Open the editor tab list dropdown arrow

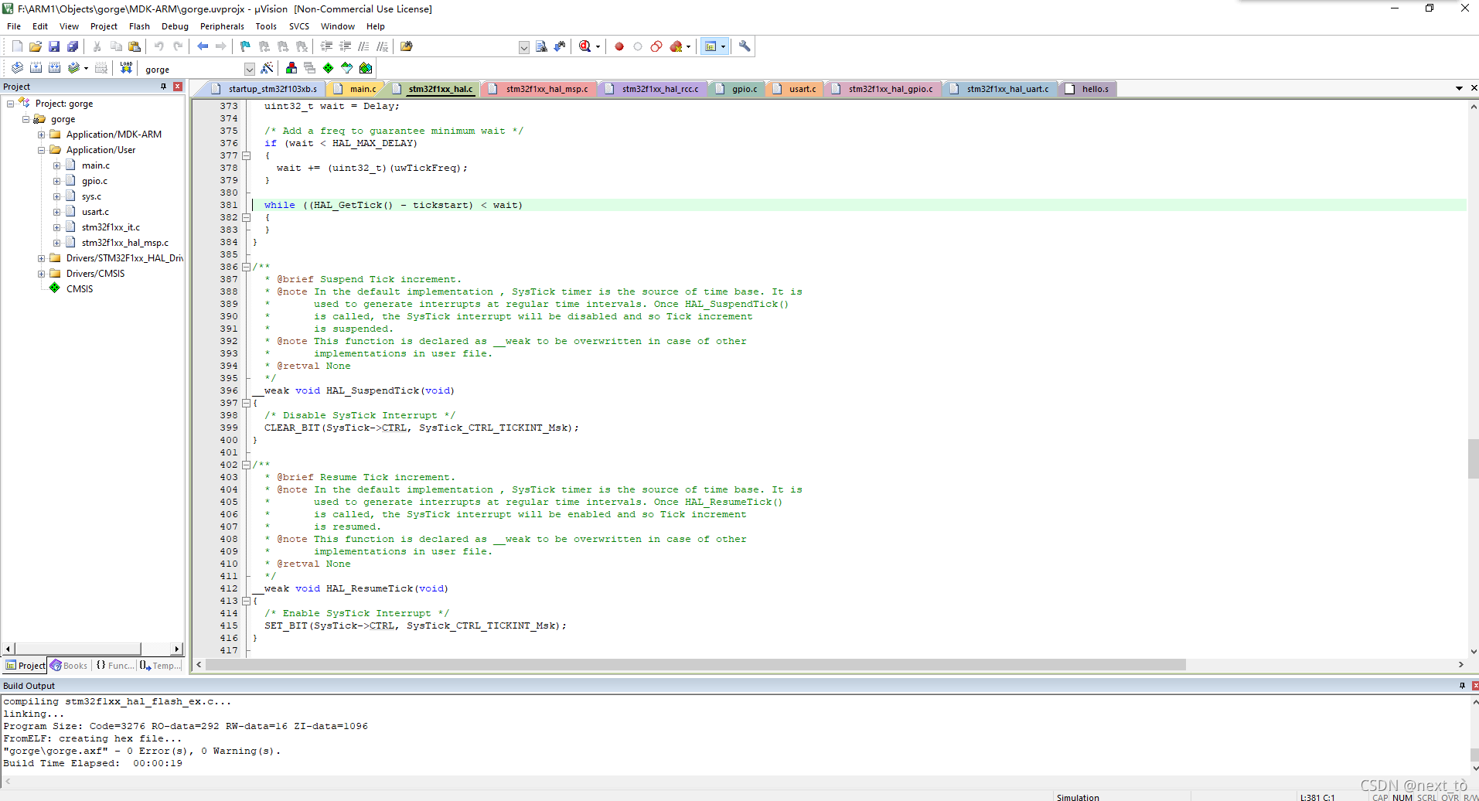1459,88
